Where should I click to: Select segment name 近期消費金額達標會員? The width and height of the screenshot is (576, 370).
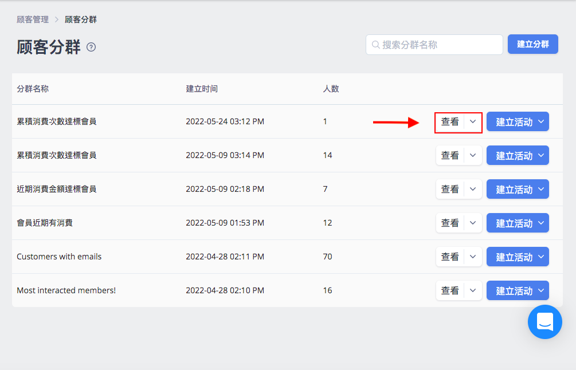pyautogui.click(x=57, y=189)
